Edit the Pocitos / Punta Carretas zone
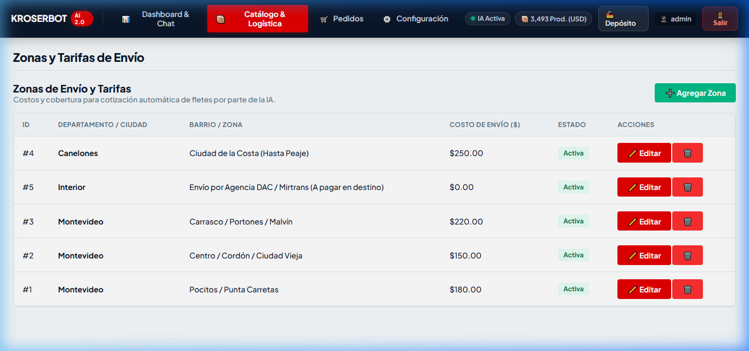This screenshot has height=351, width=749. click(644, 289)
